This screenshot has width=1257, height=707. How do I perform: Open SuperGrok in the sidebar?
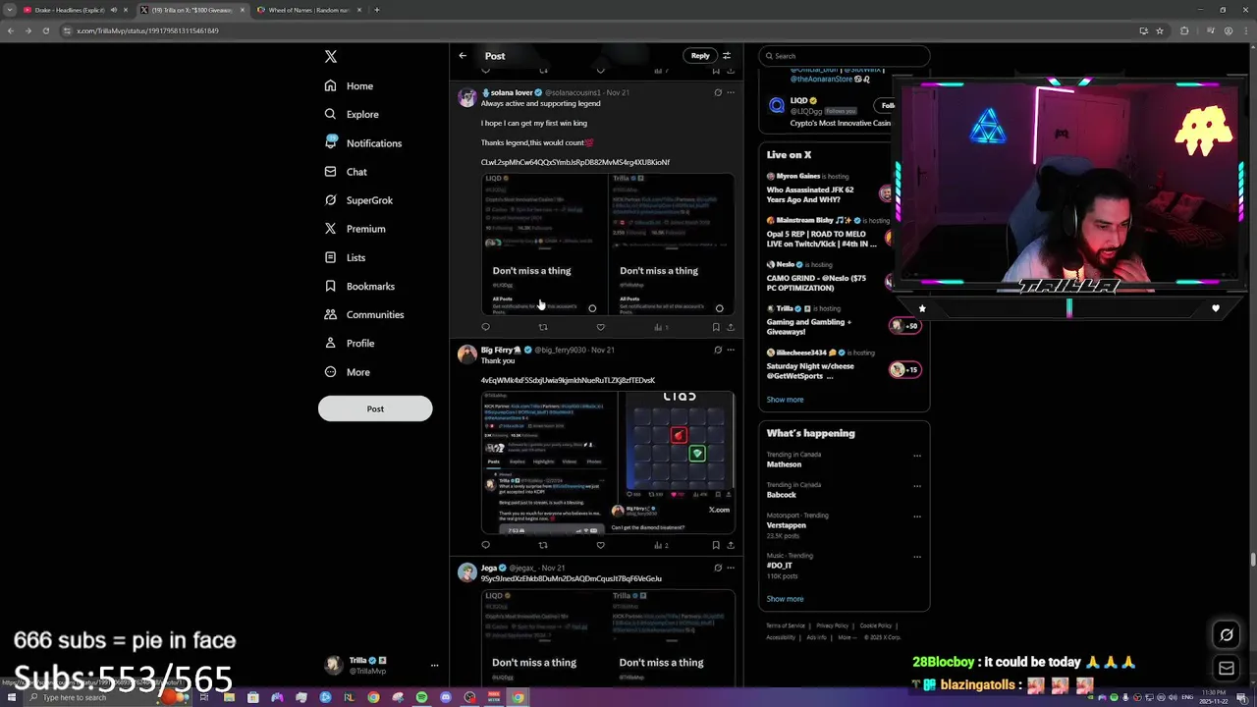[358, 200]
